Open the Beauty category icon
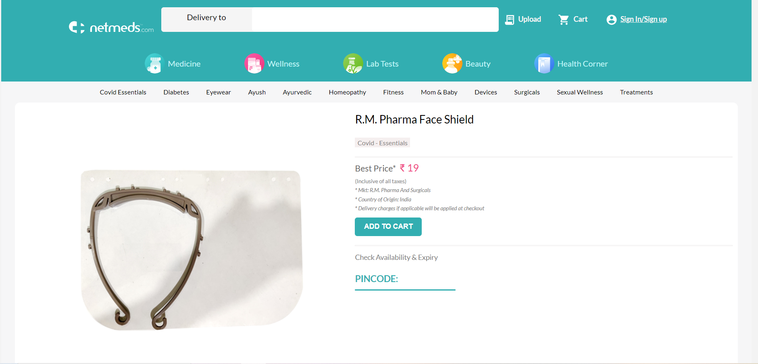Viewport: 758px width, 364px height. click(452, 63)
